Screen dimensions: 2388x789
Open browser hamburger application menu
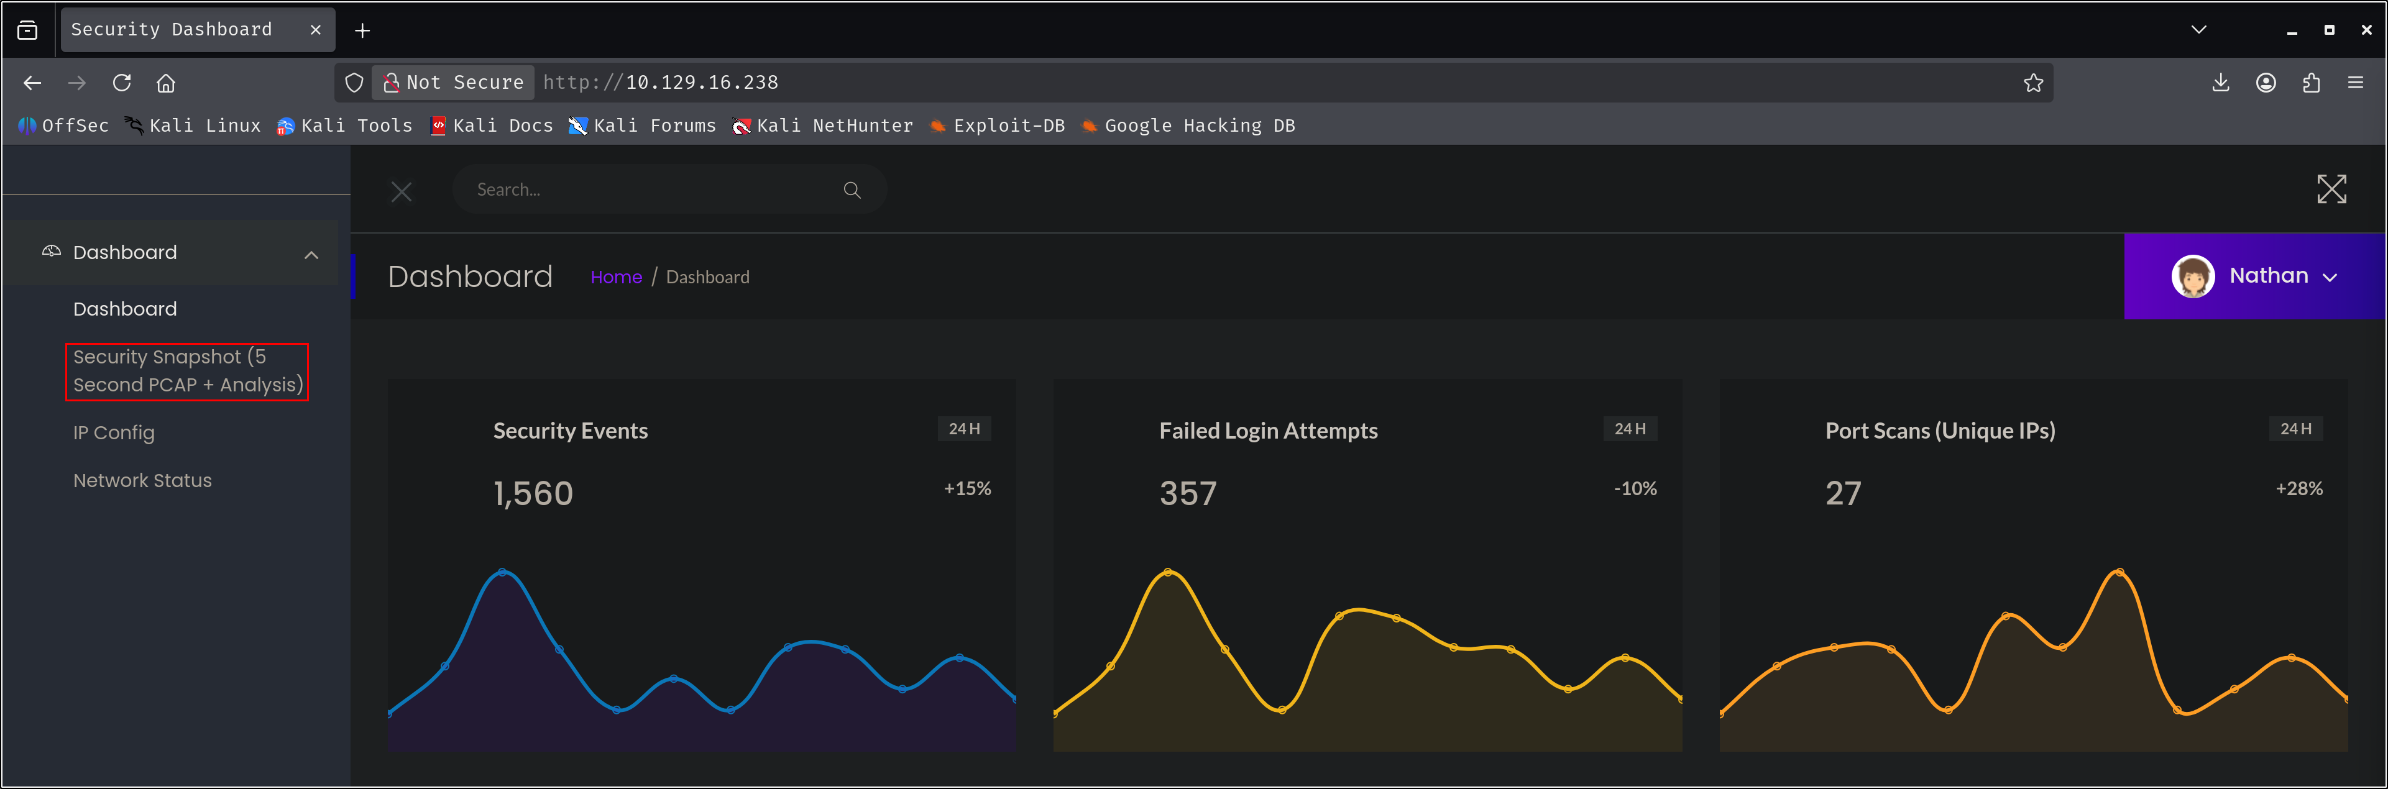[2356, 83]
